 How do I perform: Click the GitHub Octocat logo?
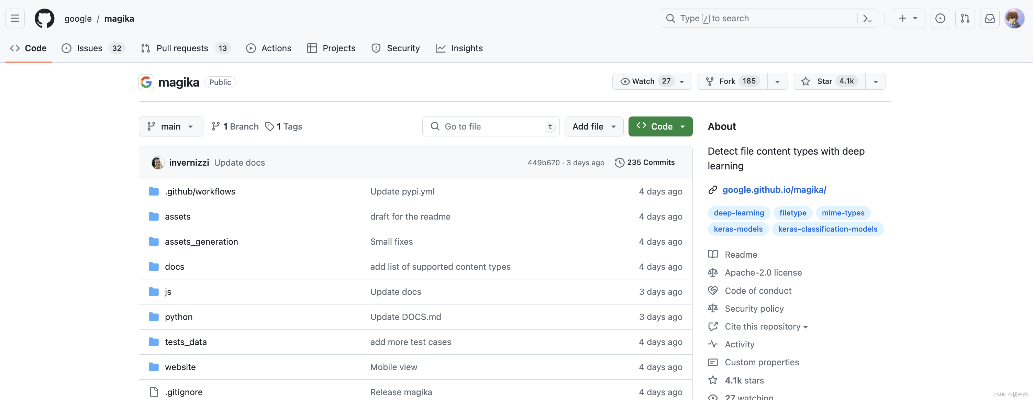click(x=44, y=19)
